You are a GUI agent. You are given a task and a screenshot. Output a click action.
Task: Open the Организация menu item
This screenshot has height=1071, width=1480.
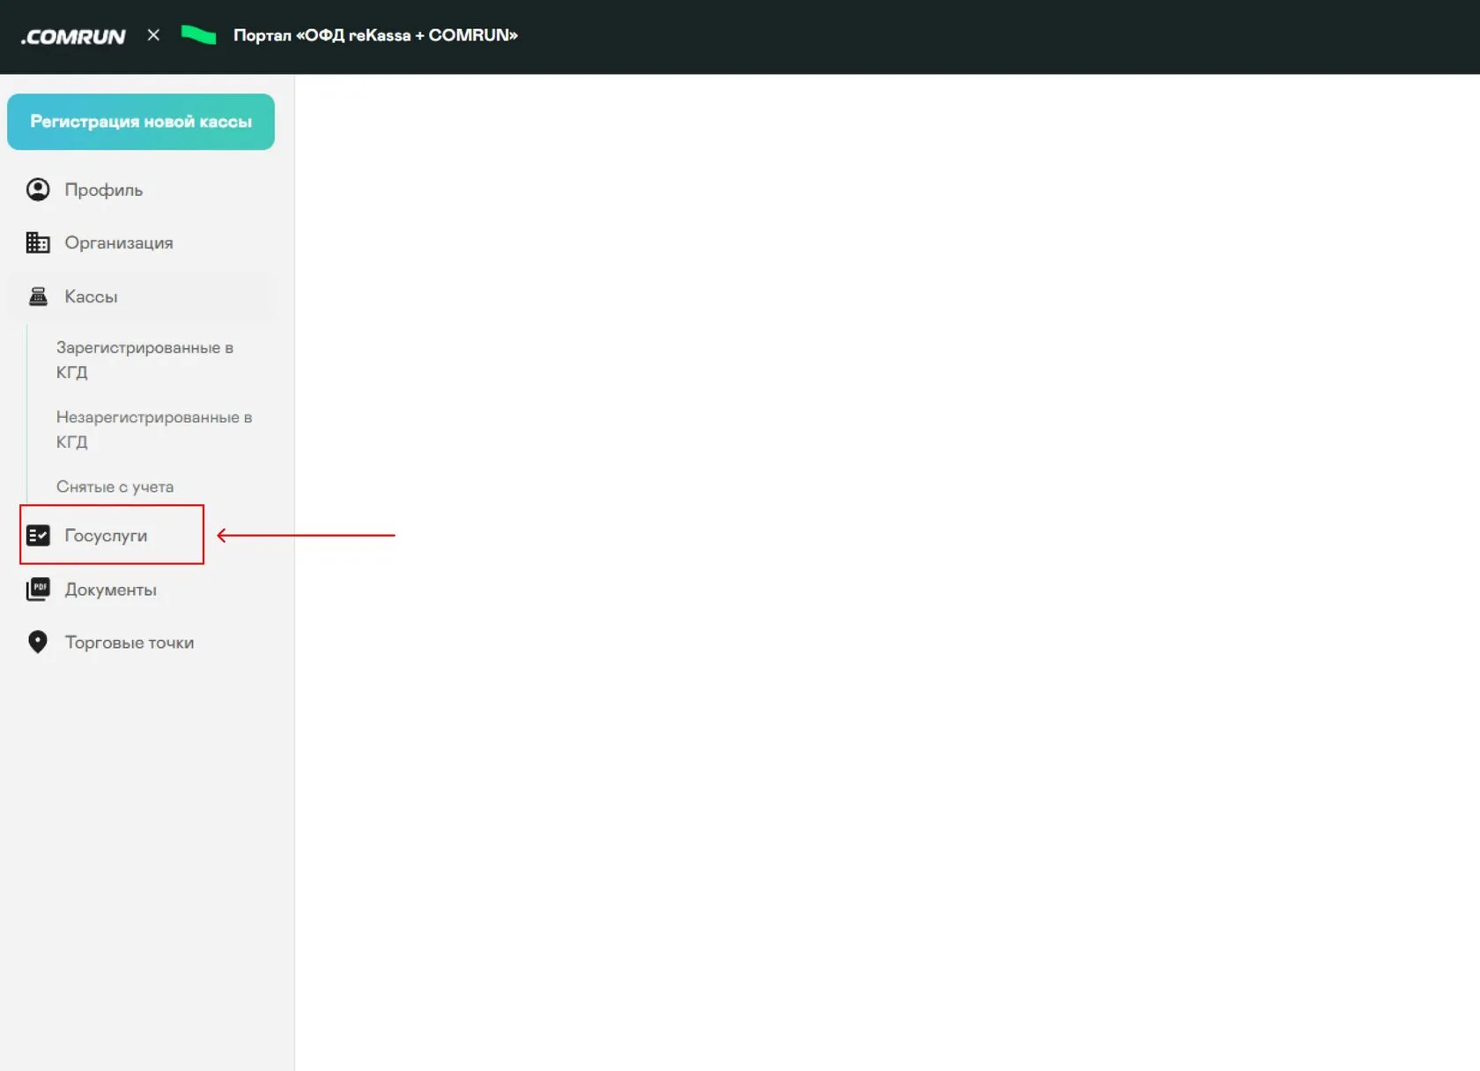(141, 242)
